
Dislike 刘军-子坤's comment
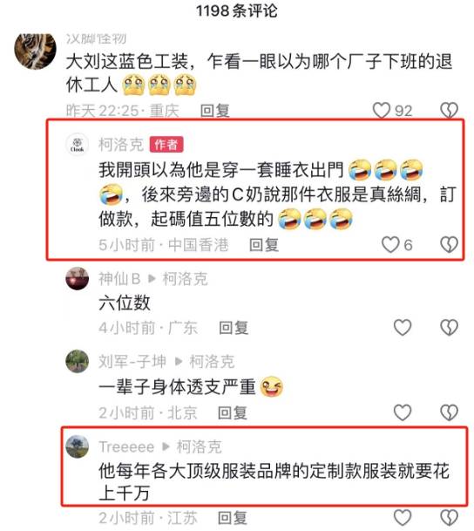pos(449,412)
